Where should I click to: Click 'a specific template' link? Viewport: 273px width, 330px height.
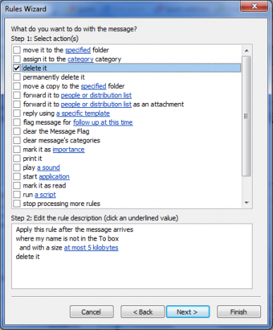click(x=83, y=114)
